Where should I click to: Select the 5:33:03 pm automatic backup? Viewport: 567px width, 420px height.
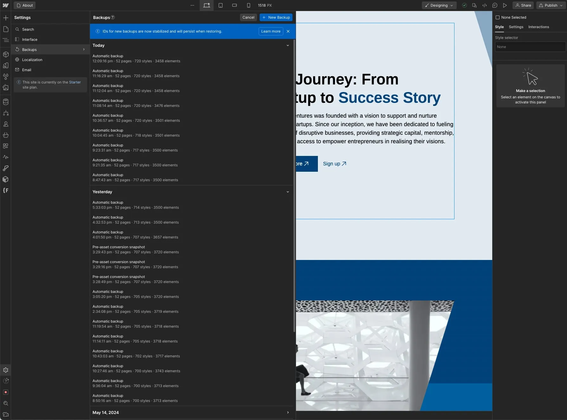click(191, 205)
